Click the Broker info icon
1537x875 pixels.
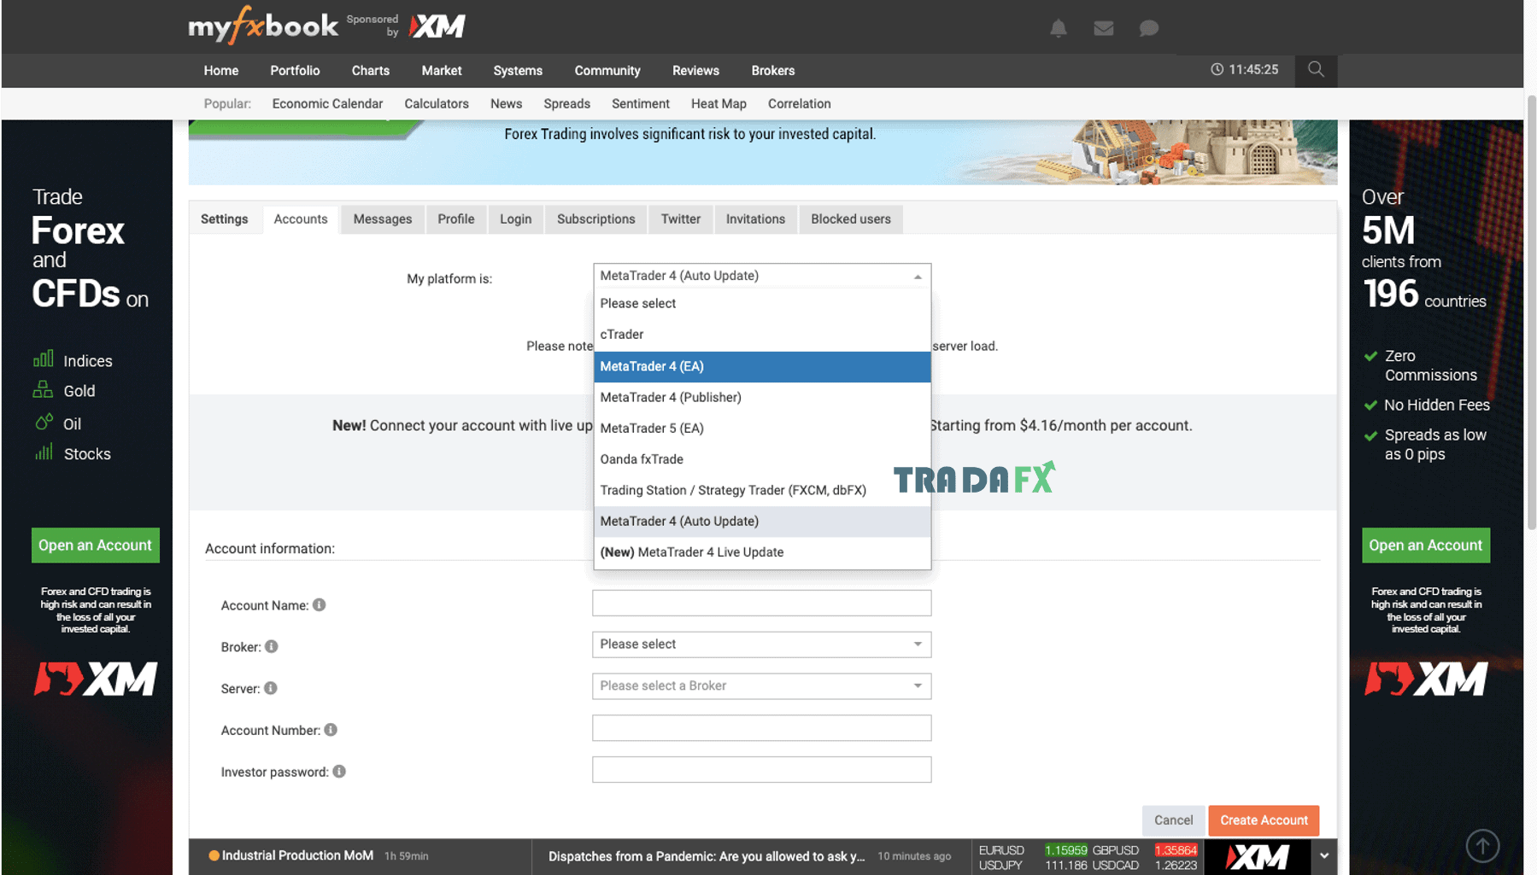(272, 646)
